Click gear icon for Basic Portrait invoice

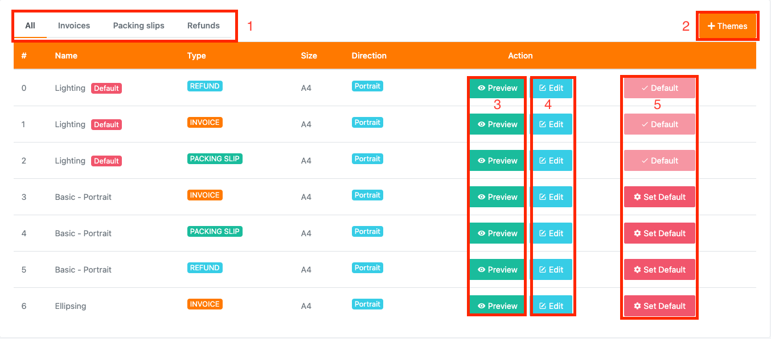[637, 197]
